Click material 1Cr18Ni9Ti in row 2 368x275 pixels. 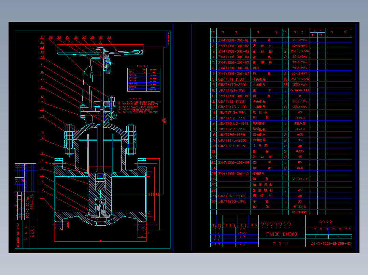300,46
